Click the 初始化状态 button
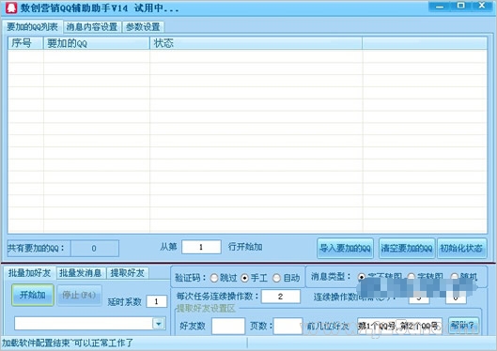 (462, 248)
